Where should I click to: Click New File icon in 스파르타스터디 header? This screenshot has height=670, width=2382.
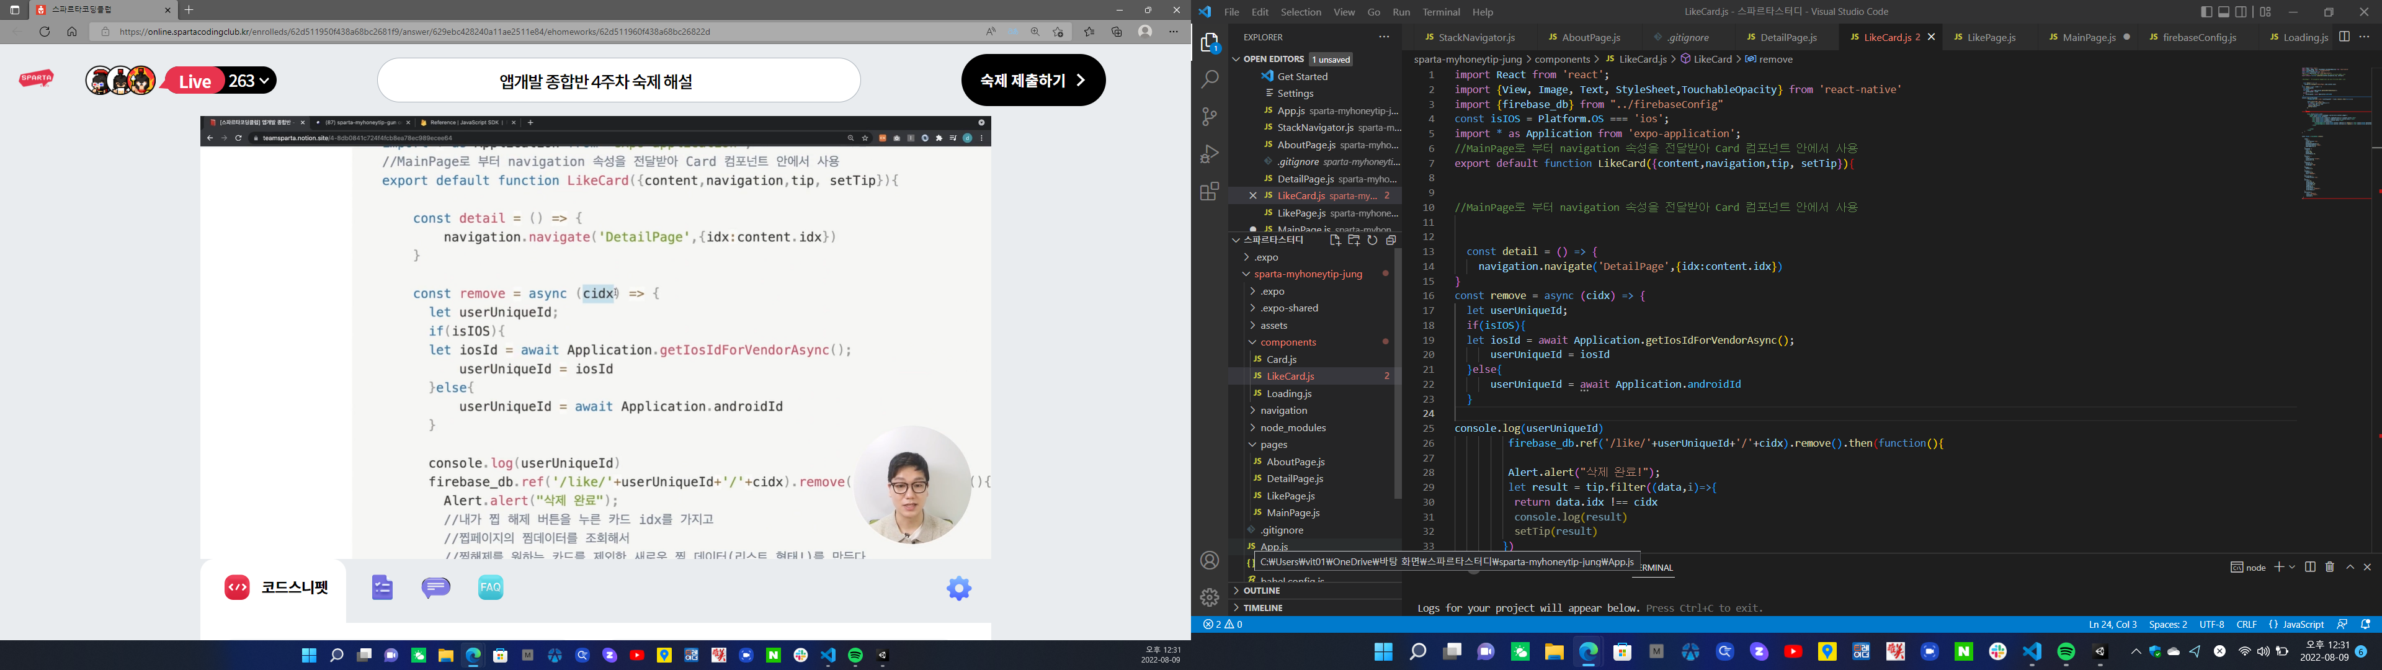click(x=1334, y=239)
